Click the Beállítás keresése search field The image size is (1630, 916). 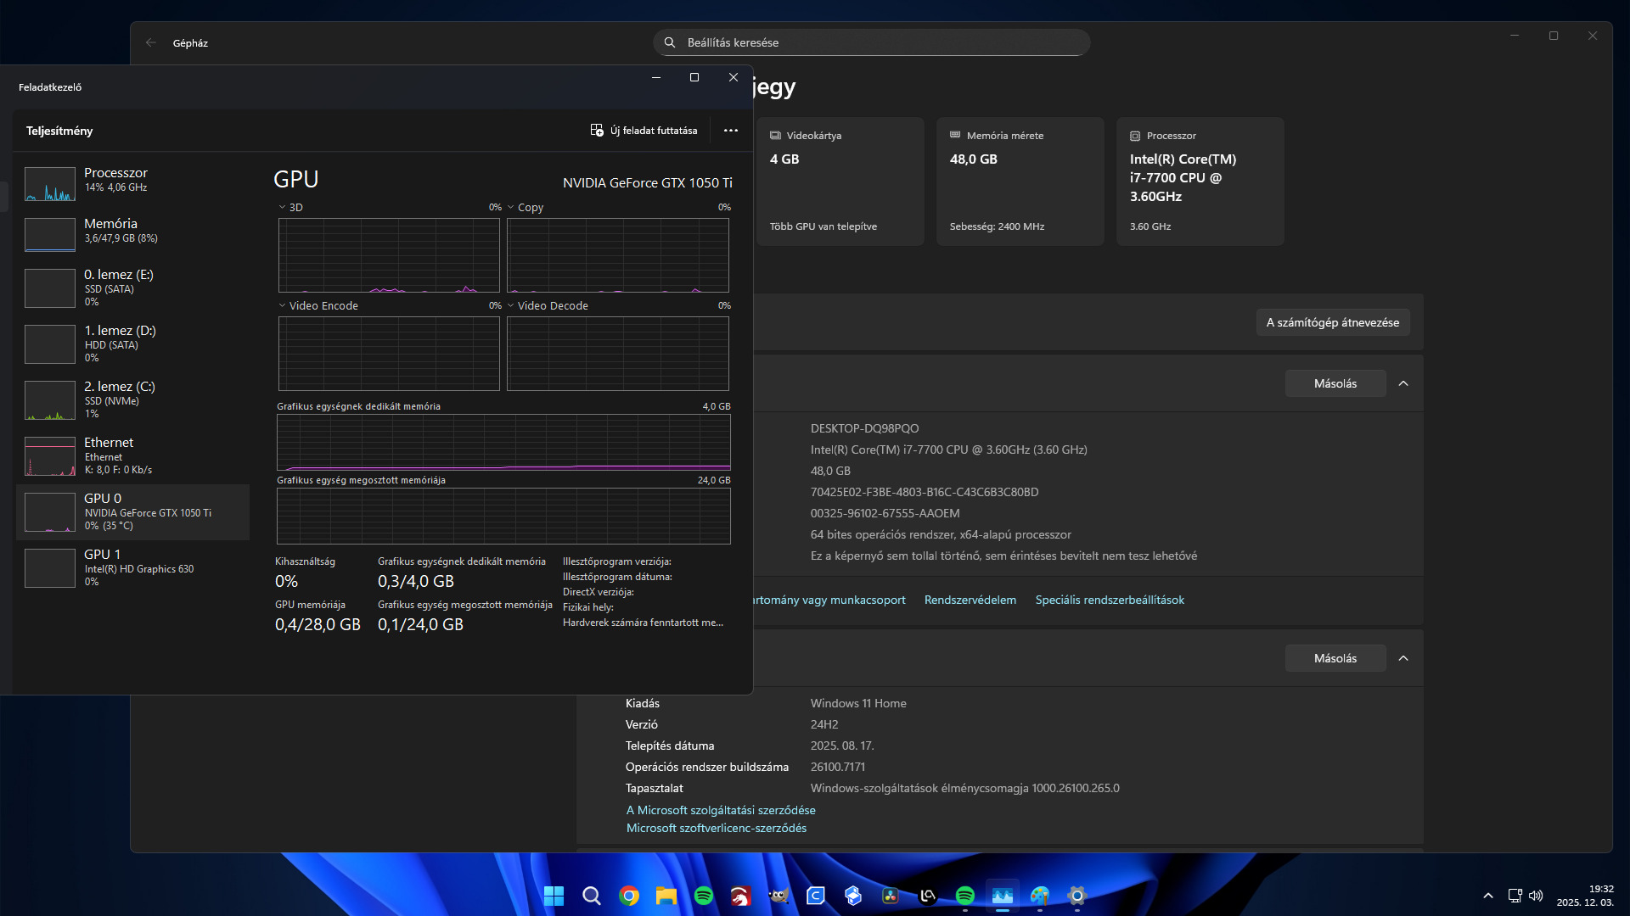tap(872, 42)
